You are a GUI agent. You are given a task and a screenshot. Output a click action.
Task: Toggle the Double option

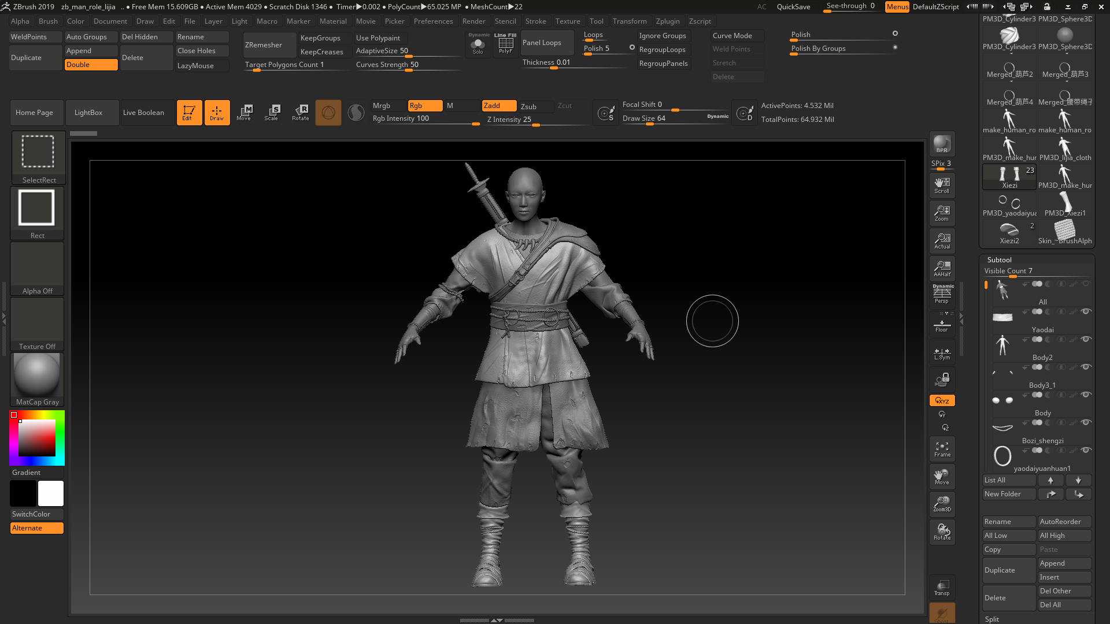(x=91, y=65)
